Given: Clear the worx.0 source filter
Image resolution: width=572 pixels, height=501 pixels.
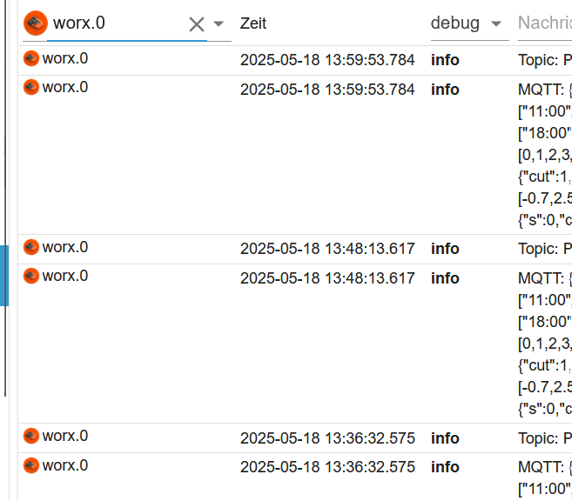Looking at the screenshot, I should (197, 24).
